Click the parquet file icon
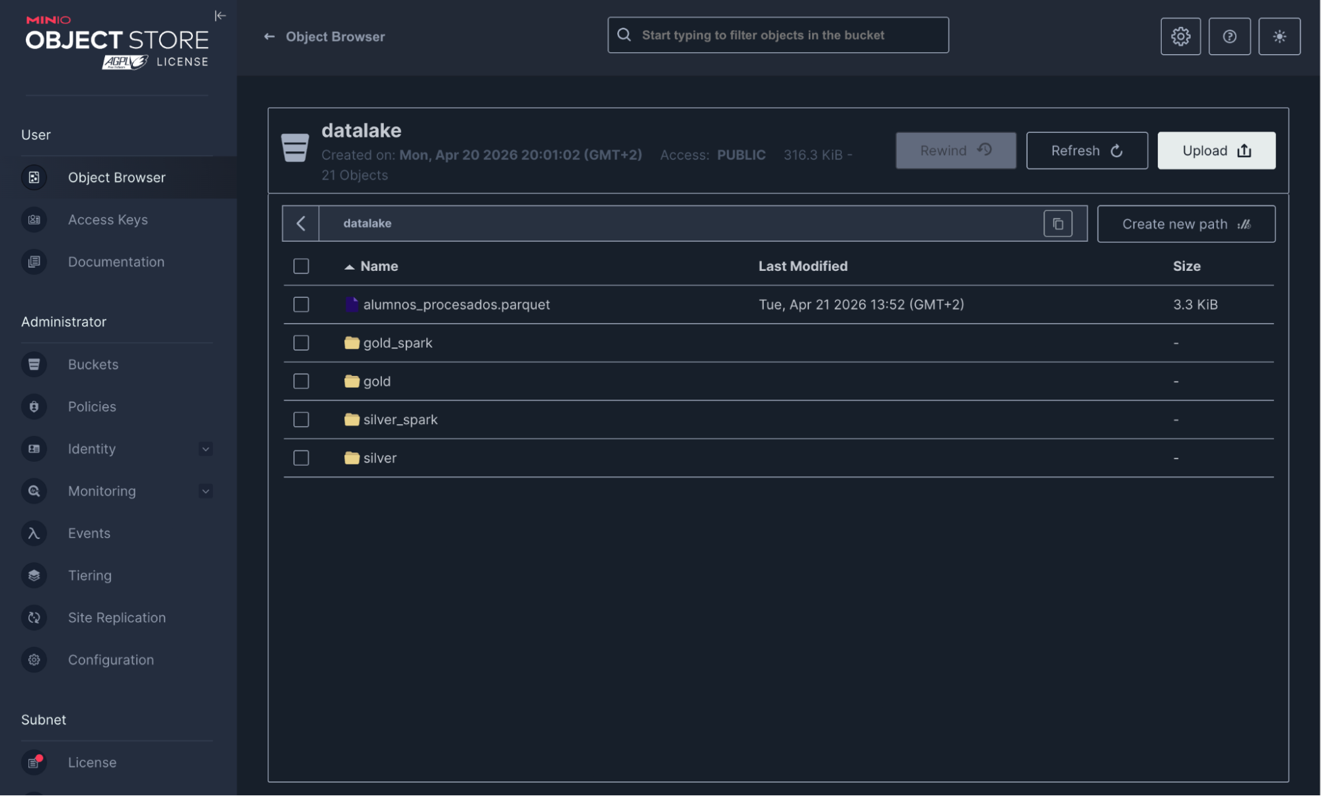The height and width of the screenshot is (796, 1321). (x=352, y=305)
